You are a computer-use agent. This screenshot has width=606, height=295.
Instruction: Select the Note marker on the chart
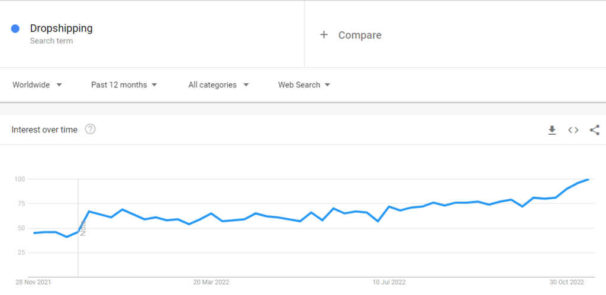(83, 228)
